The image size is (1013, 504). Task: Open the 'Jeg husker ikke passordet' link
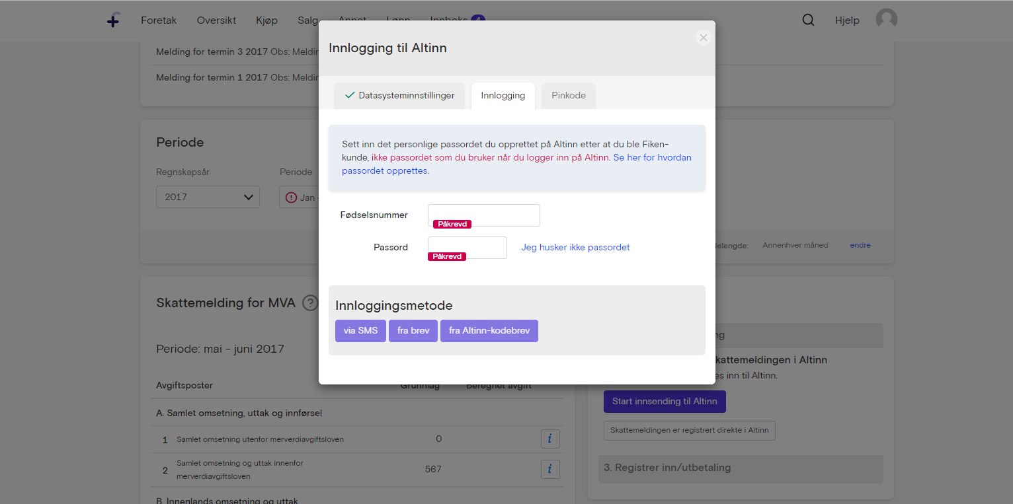575,248
